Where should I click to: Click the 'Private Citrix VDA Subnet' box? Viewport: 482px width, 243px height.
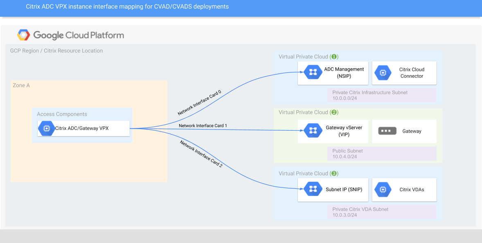pyautogui.click(x=381, y=212)
